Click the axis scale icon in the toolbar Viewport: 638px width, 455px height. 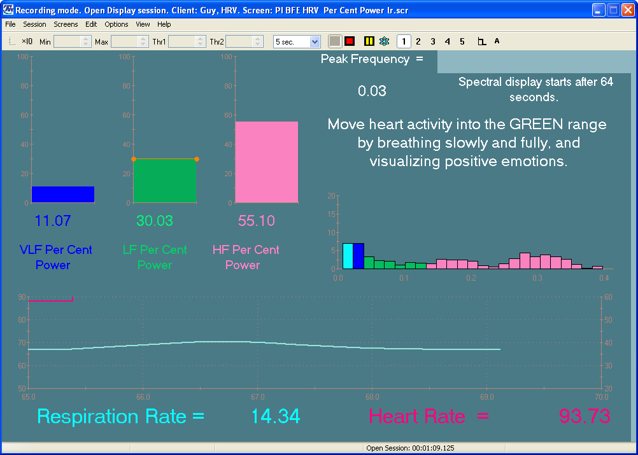pos(482,41)
